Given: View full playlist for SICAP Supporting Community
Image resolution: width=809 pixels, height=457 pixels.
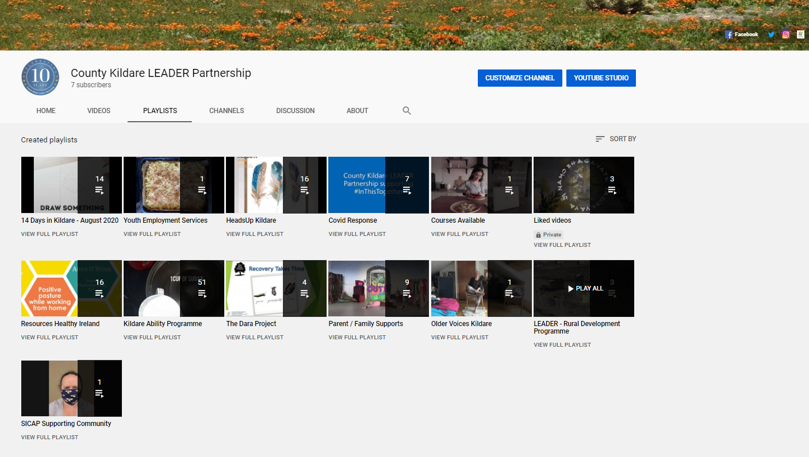Looking at the screenshot, I should [49, 437].
